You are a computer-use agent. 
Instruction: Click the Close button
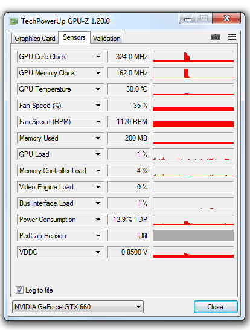point(216,307)
